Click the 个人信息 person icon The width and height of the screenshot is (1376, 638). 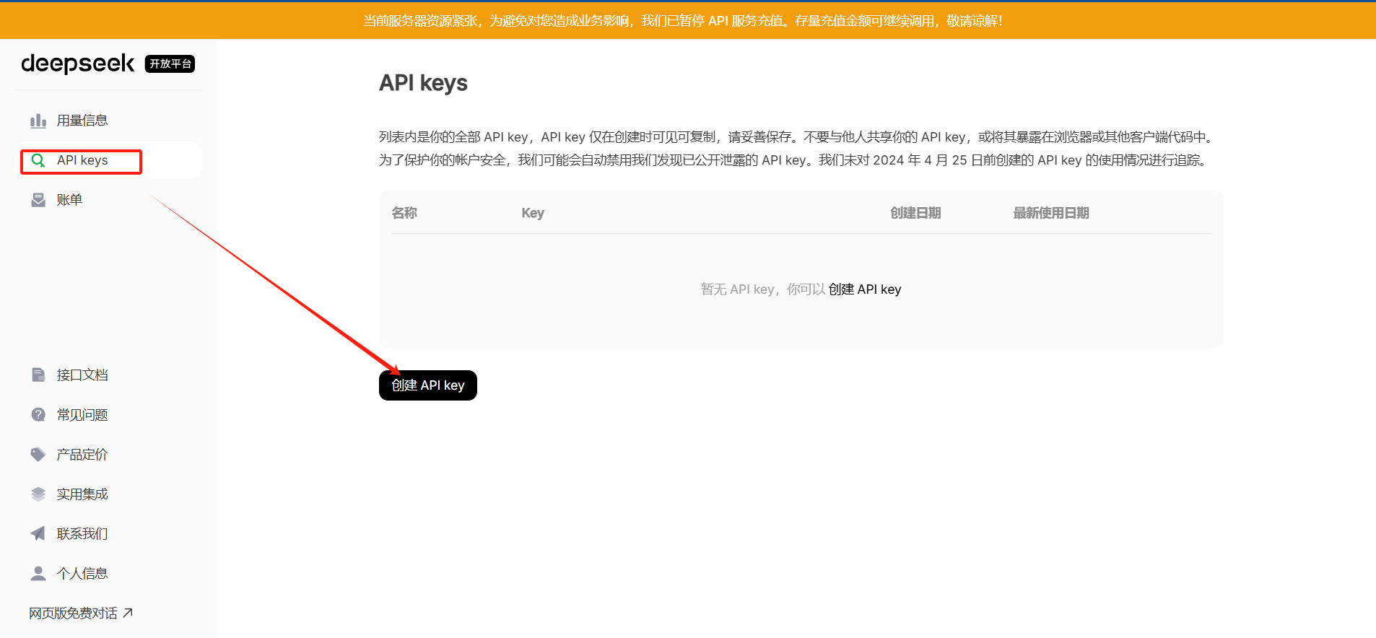(38, 573)
